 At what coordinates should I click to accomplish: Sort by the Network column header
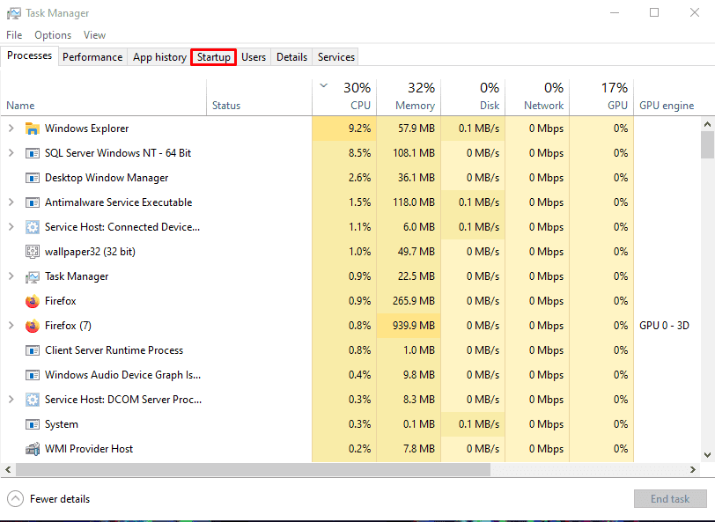537,98
